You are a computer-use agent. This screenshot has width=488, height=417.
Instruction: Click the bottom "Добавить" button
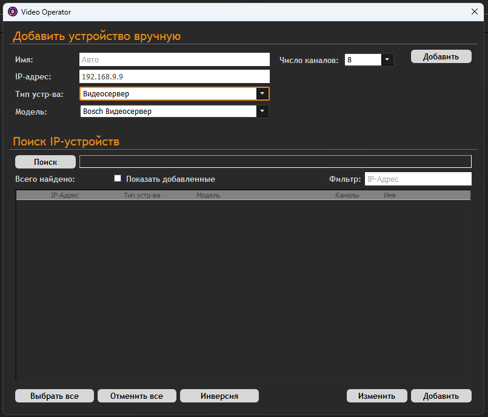pos(441,396)
